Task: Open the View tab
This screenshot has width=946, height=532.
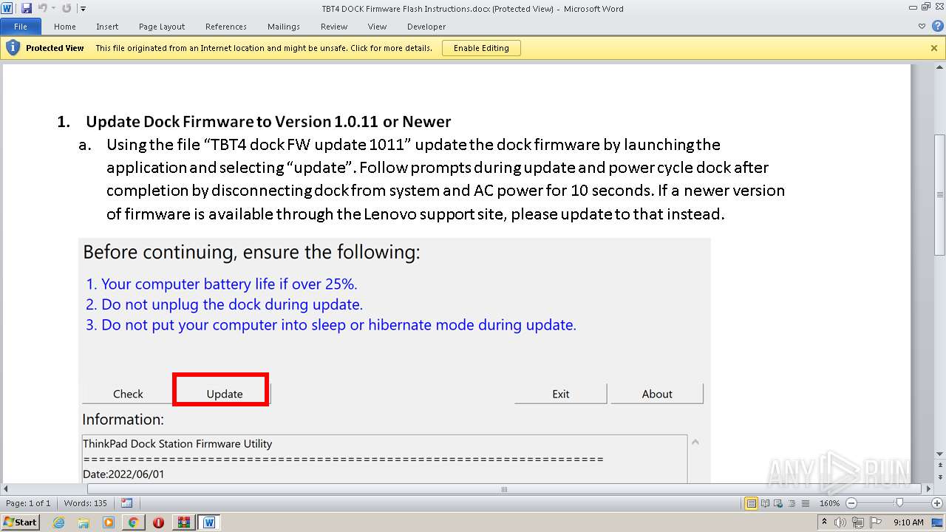Action: click(378, 27)
